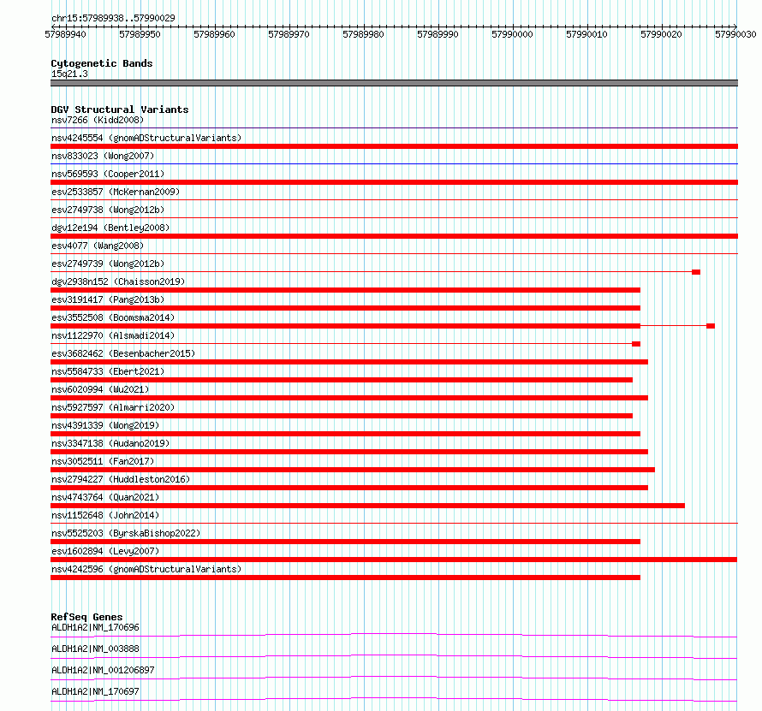Open variant nsv3052511 (Fan2017)

(103, 461)
